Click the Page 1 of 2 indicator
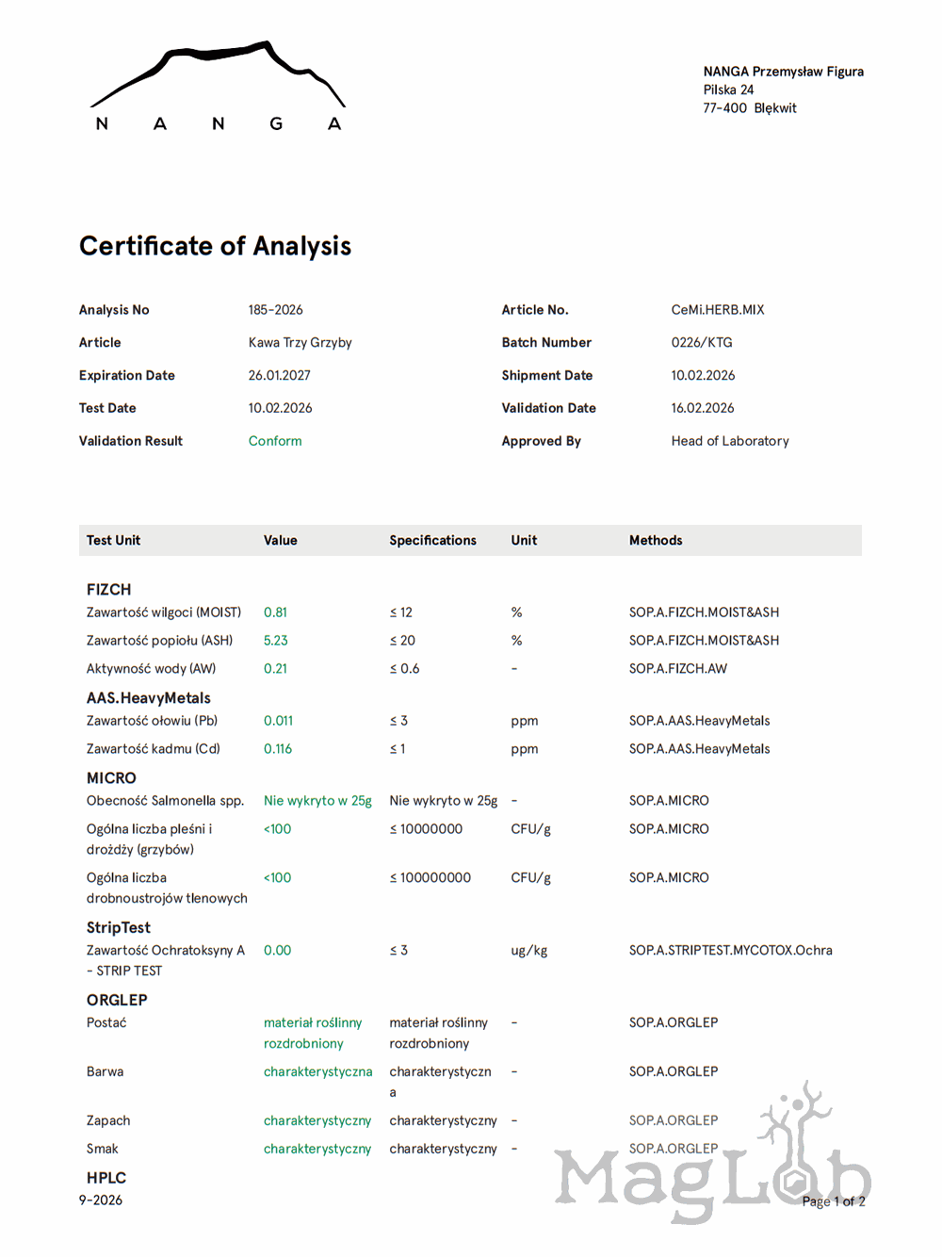 (833, 1201)
